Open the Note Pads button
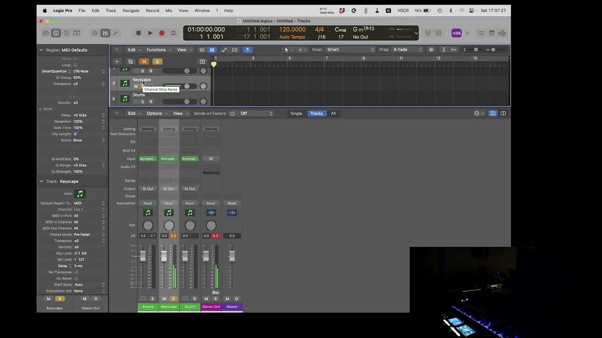 pos(491,33)
